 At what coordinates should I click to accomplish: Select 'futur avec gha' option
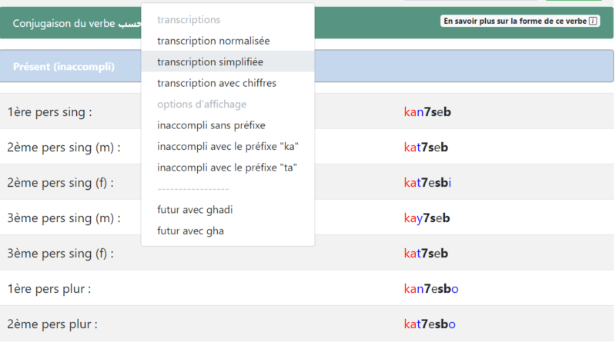click(x=190, y=231)
